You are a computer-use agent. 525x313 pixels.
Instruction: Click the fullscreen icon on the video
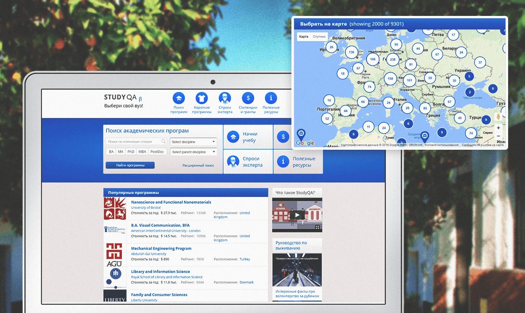[x=317, y=228]
